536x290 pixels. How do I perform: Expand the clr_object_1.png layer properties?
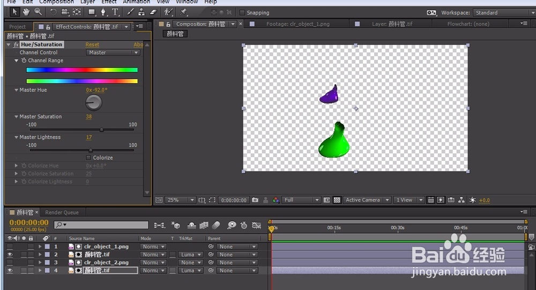[40, 247]
